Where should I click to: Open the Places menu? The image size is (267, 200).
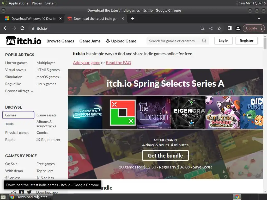tap(37, 3)
